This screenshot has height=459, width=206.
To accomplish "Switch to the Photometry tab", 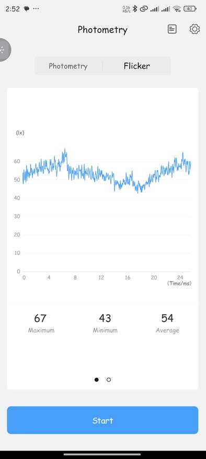I will coord(68,66).
